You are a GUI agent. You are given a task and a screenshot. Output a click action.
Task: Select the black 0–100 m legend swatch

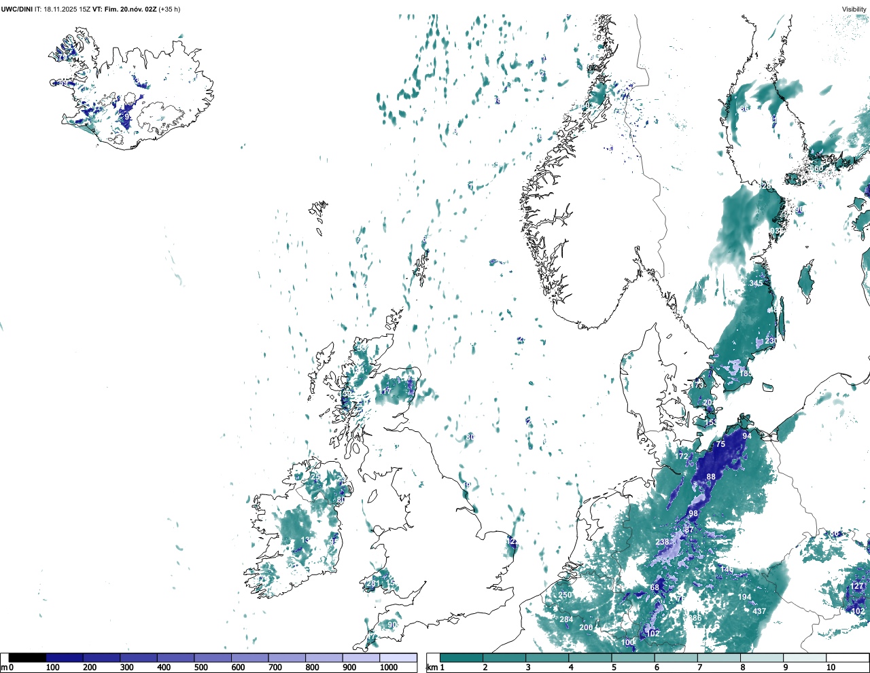pyautogui.click(x=27, y=657)
